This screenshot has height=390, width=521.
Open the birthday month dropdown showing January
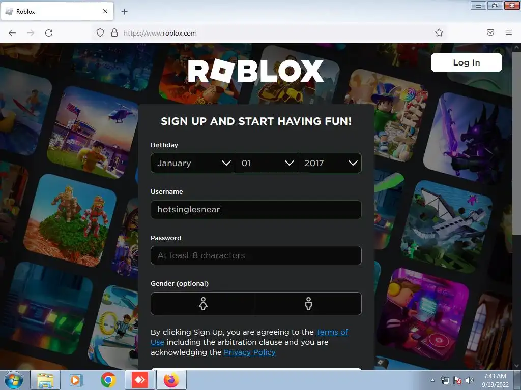(193, 163)
